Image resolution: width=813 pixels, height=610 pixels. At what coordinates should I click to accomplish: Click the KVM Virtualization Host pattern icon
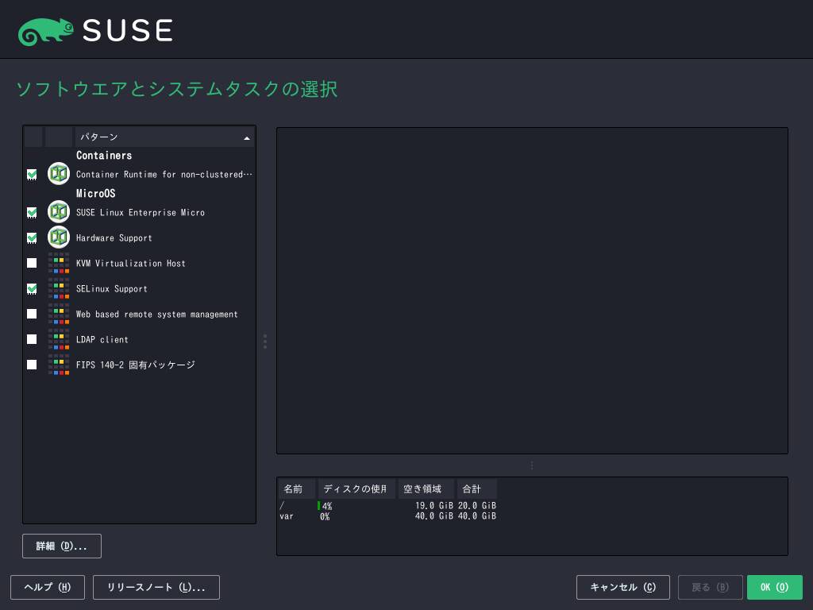[x=58, y=263]
